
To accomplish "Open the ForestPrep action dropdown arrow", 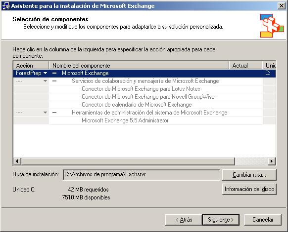I will tap(45, 73).
